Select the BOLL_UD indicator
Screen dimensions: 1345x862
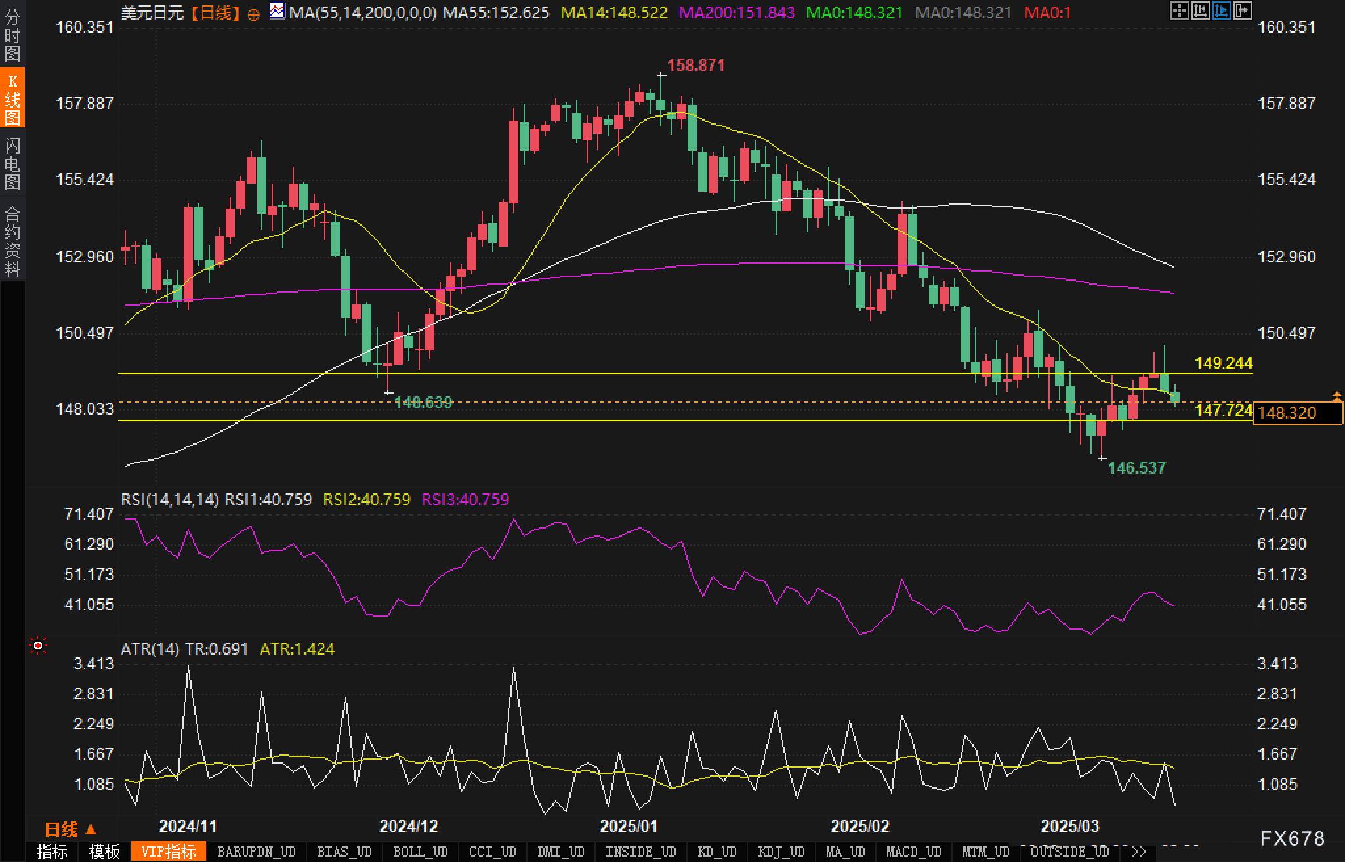coord(420,852)
